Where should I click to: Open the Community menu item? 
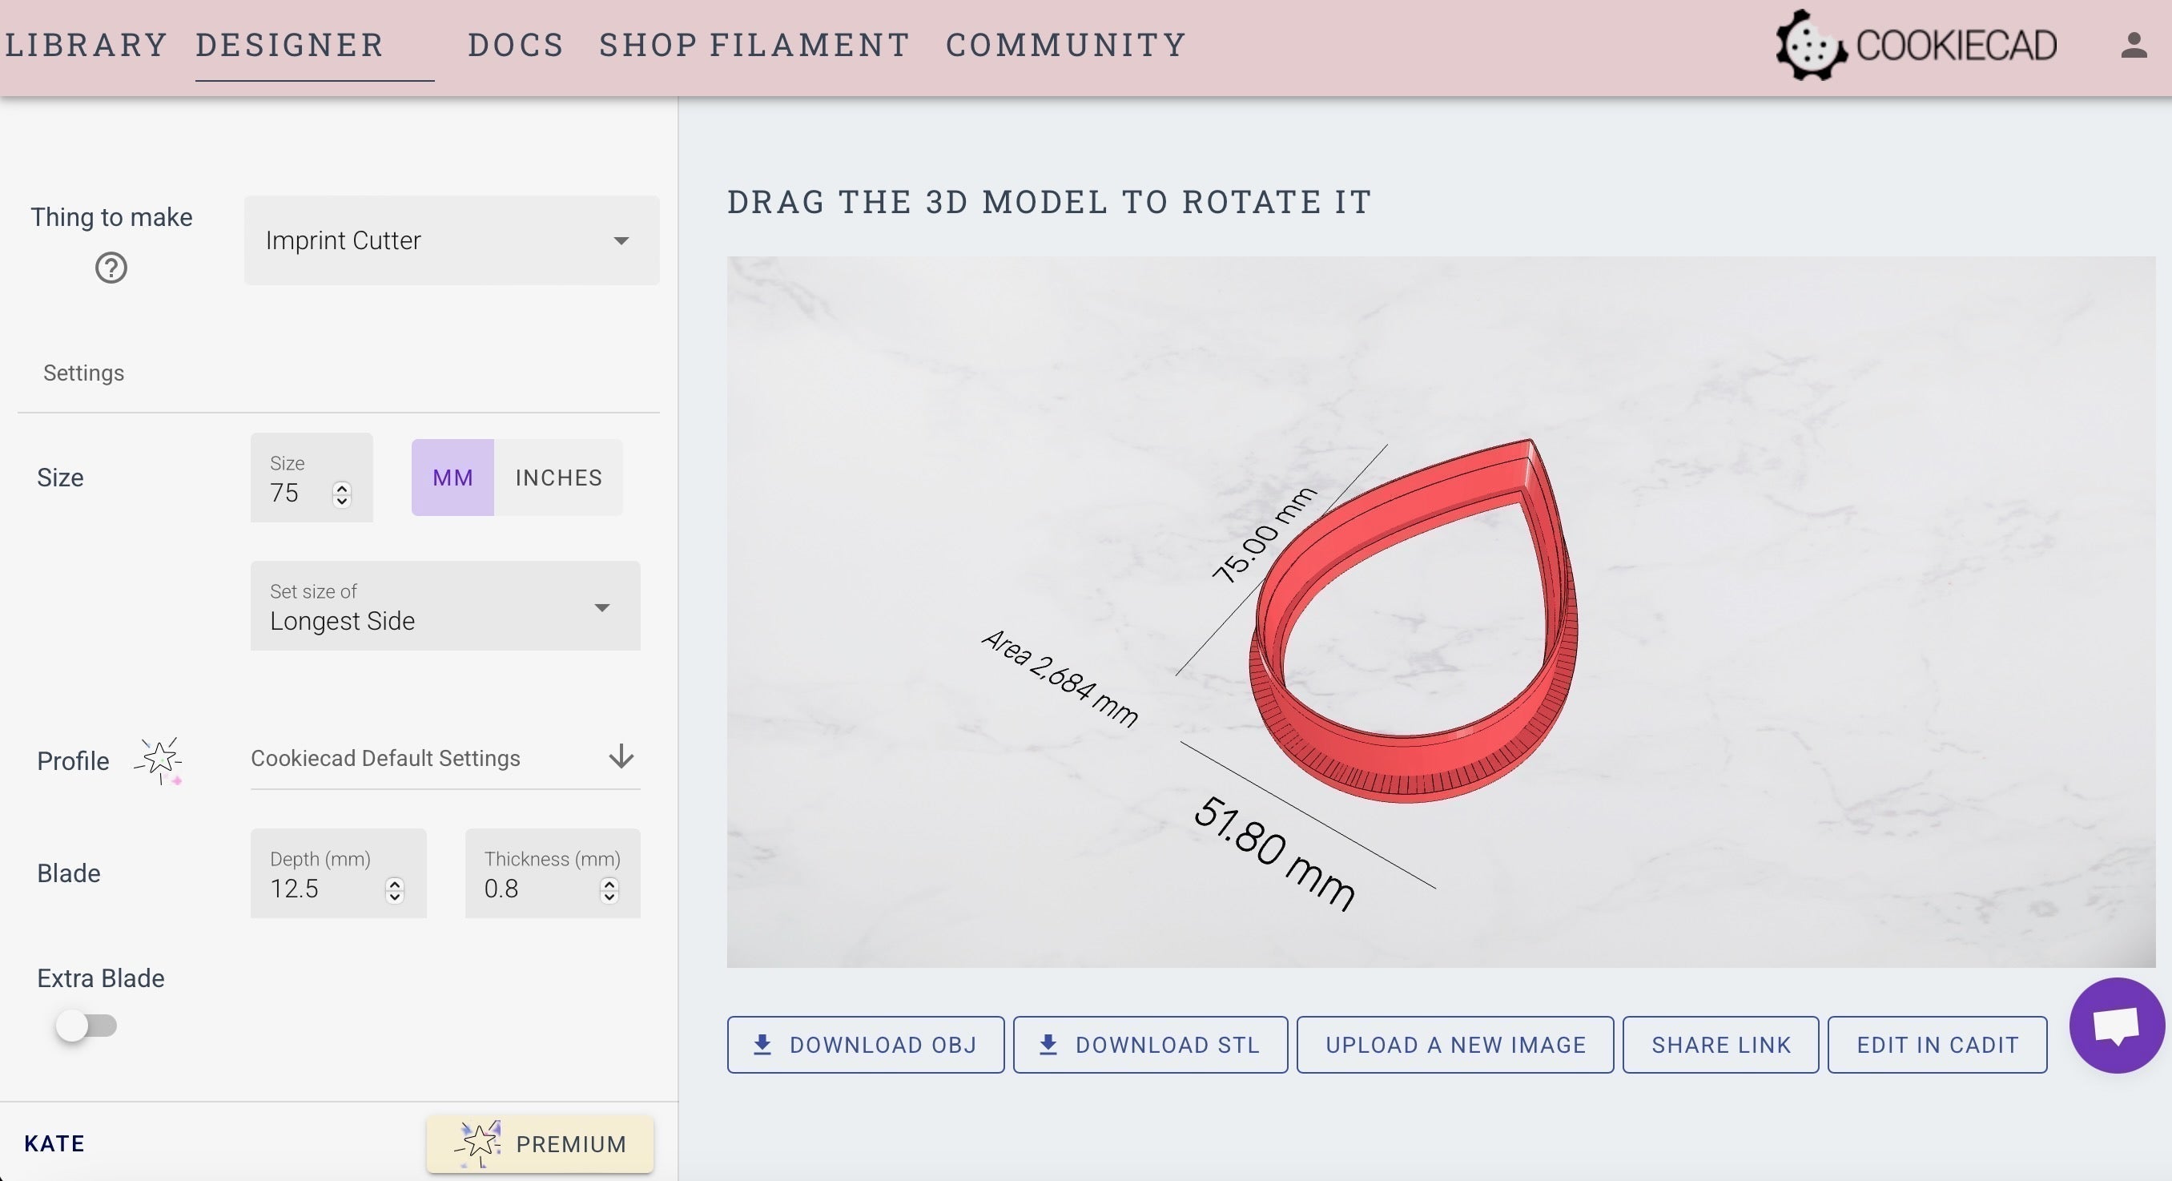(1066, 45)
